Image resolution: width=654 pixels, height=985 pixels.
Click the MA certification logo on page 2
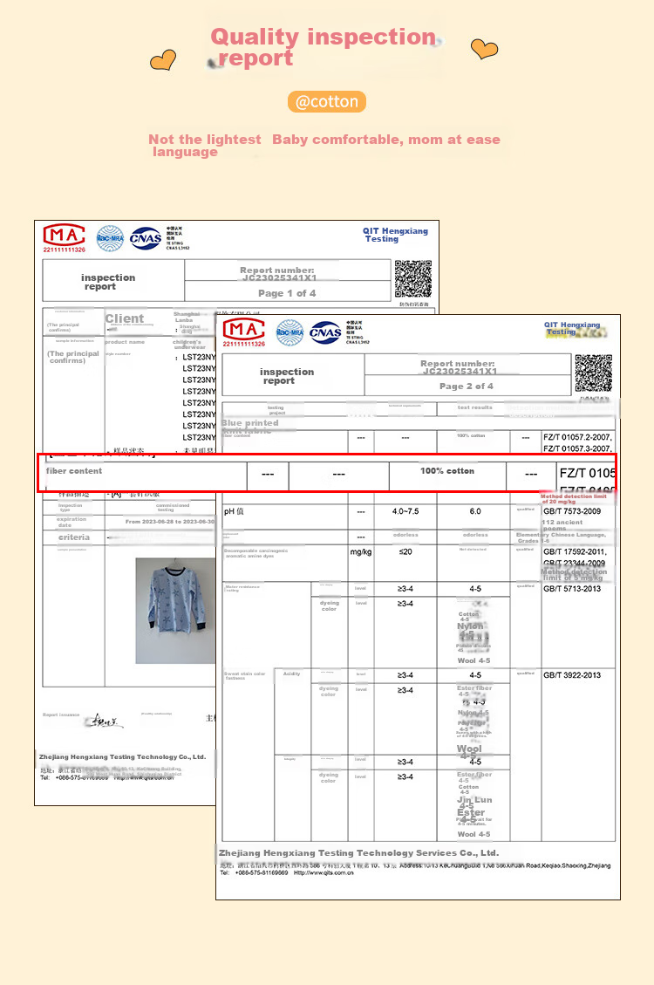coord(244,332)
